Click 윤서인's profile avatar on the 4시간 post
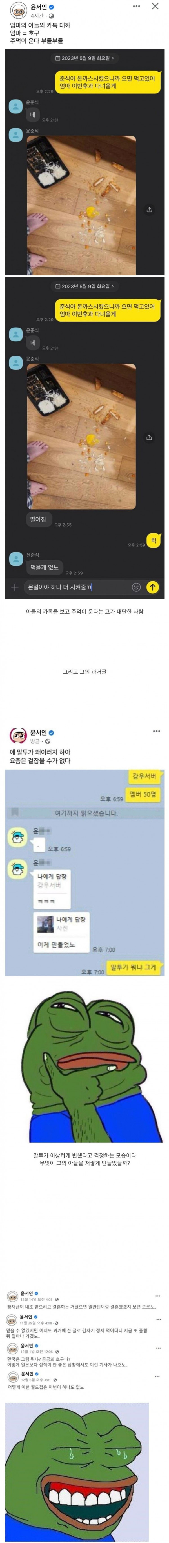 pos(18,11)
